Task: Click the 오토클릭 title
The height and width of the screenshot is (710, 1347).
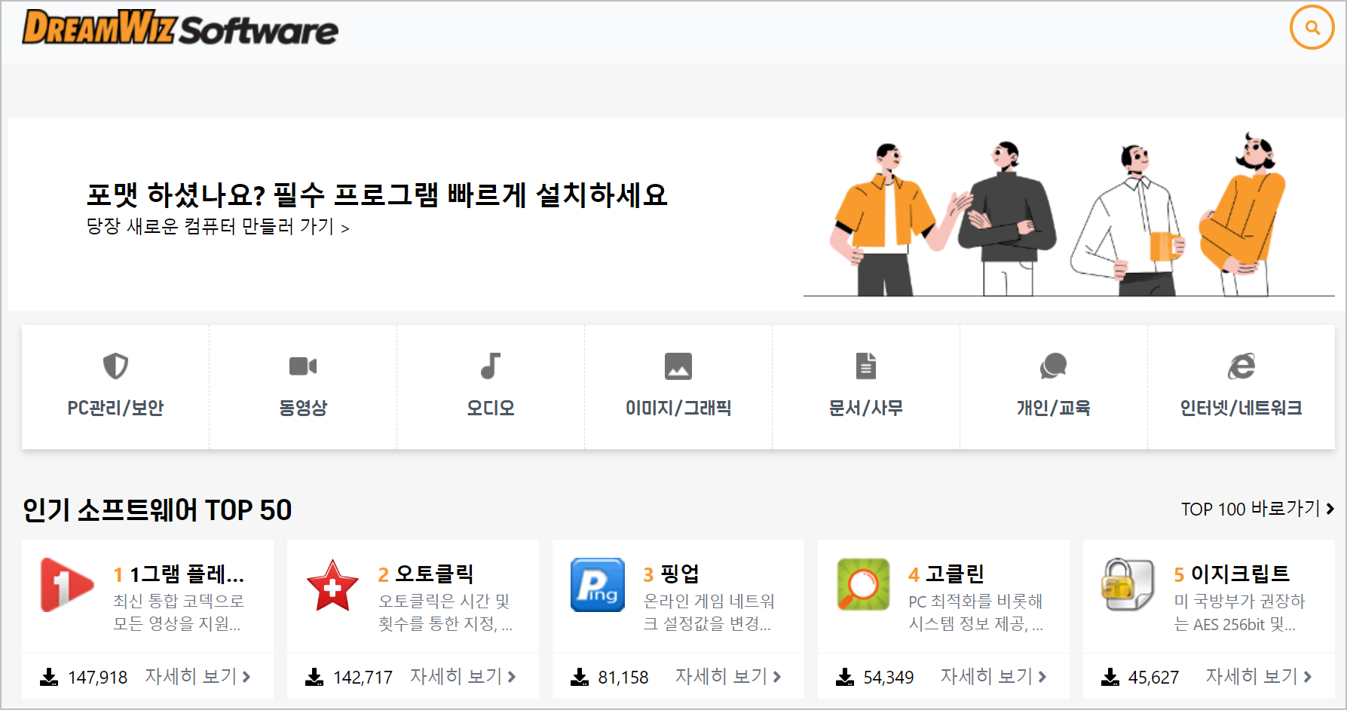Action: 434,574
